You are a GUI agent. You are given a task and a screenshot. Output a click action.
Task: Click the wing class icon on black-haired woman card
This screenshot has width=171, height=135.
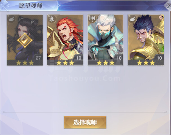click(x=12, y=19)
